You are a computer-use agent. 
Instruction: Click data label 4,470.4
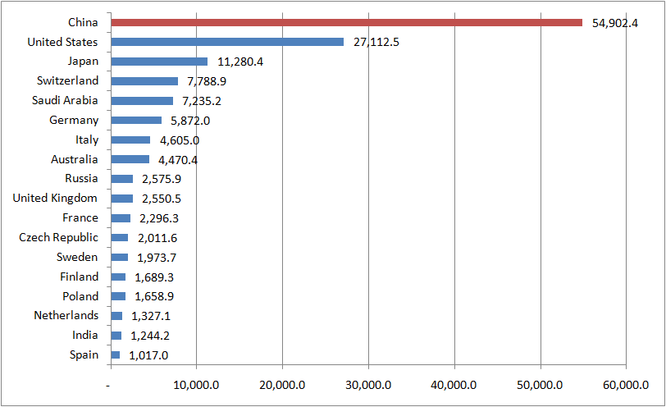pyautogui.click(x=178, y=160)
